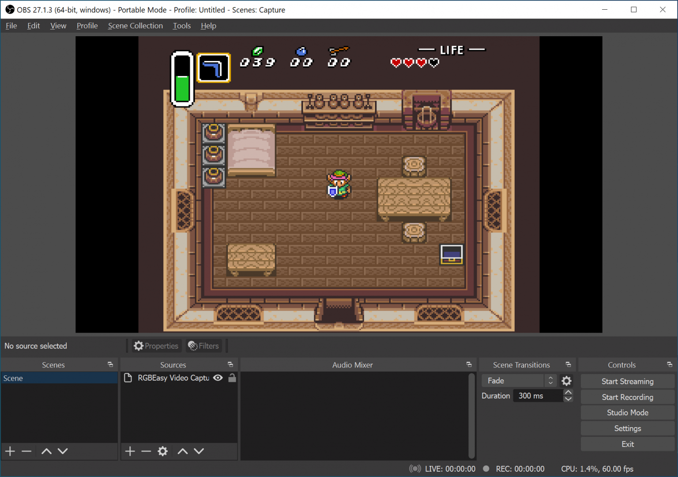
Task: Open the View menu
Action: [58, 26]
